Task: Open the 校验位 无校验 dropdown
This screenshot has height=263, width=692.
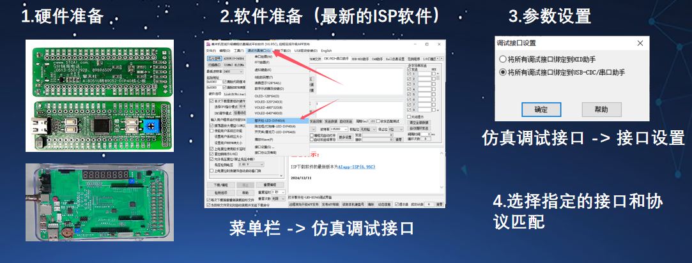Action: click(368, 130)
